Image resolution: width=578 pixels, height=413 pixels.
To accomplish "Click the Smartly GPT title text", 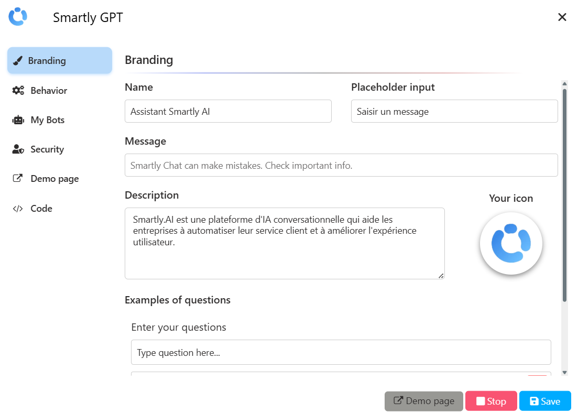I will pyautogui.click(x=88, y=17).
